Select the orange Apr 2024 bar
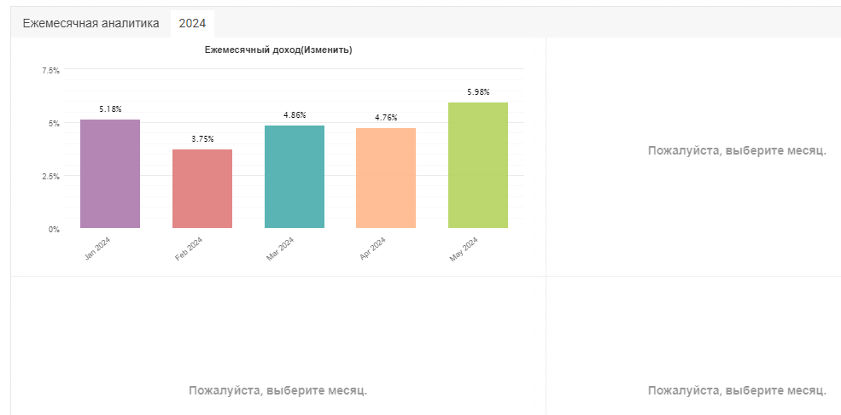The height and width of the screenshot is (415, 841). [386, 178]
